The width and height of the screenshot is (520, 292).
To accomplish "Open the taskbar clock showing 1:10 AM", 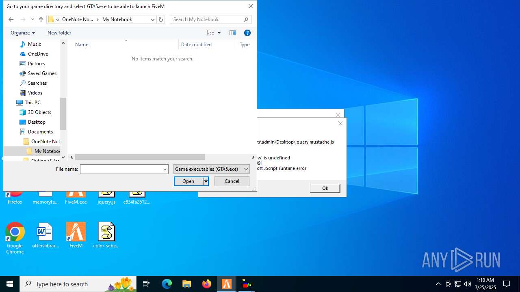I will click(485, 284).
